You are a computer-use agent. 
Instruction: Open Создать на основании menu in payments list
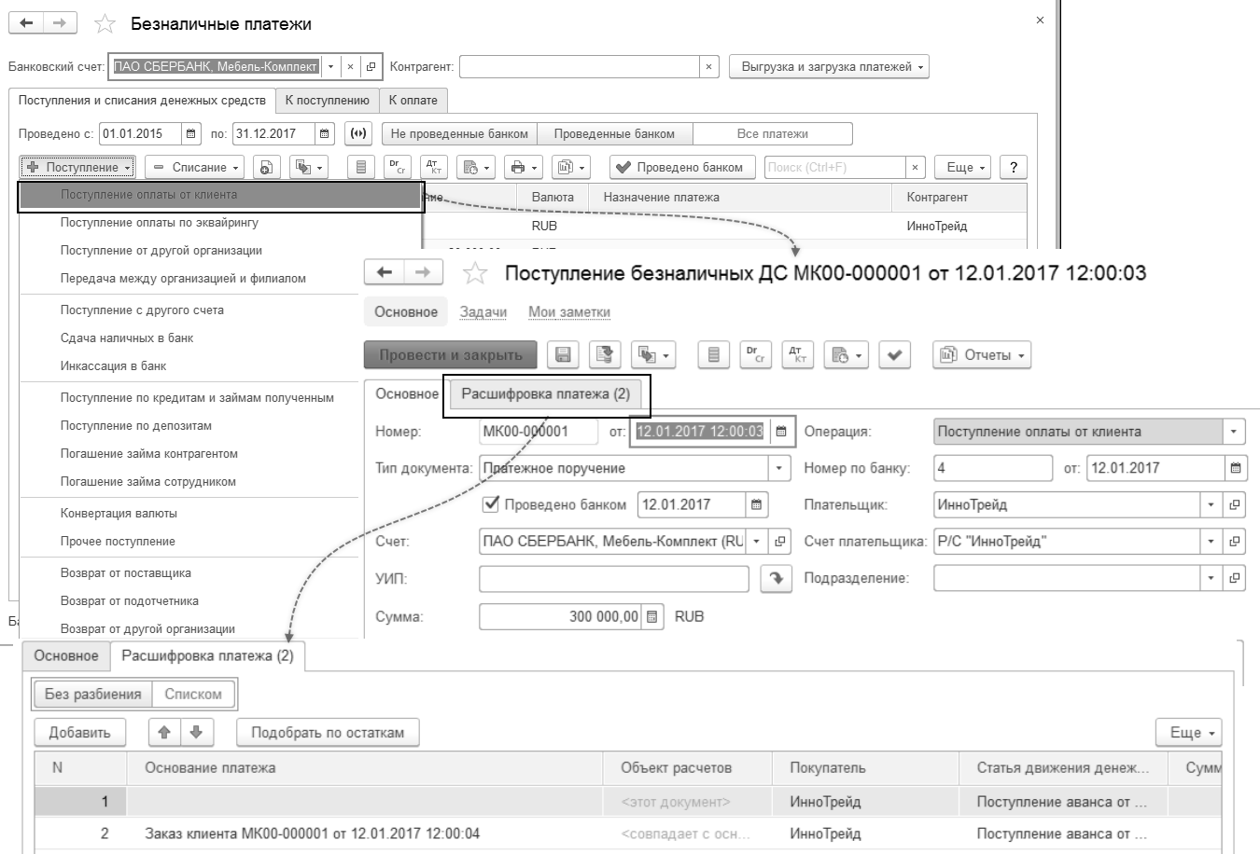coord(307,168)
